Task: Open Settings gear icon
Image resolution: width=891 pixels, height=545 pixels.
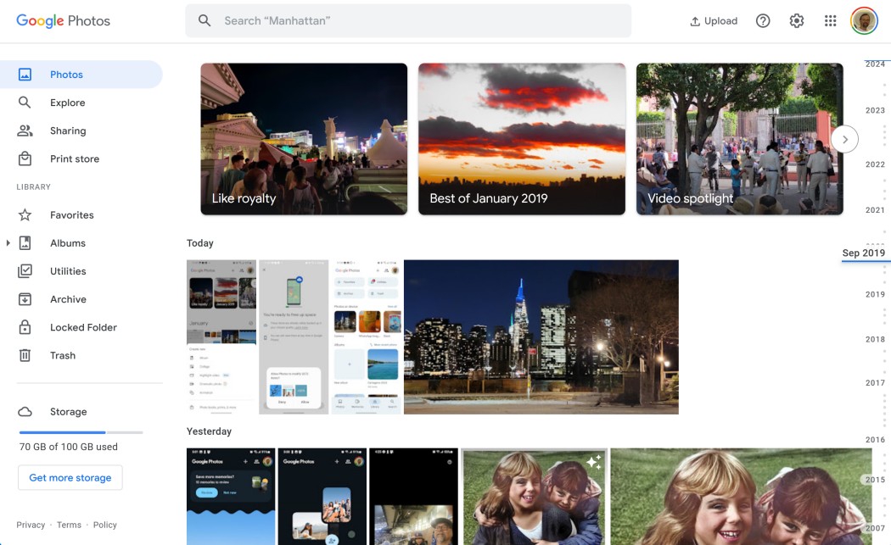Action: pos(797,21)
